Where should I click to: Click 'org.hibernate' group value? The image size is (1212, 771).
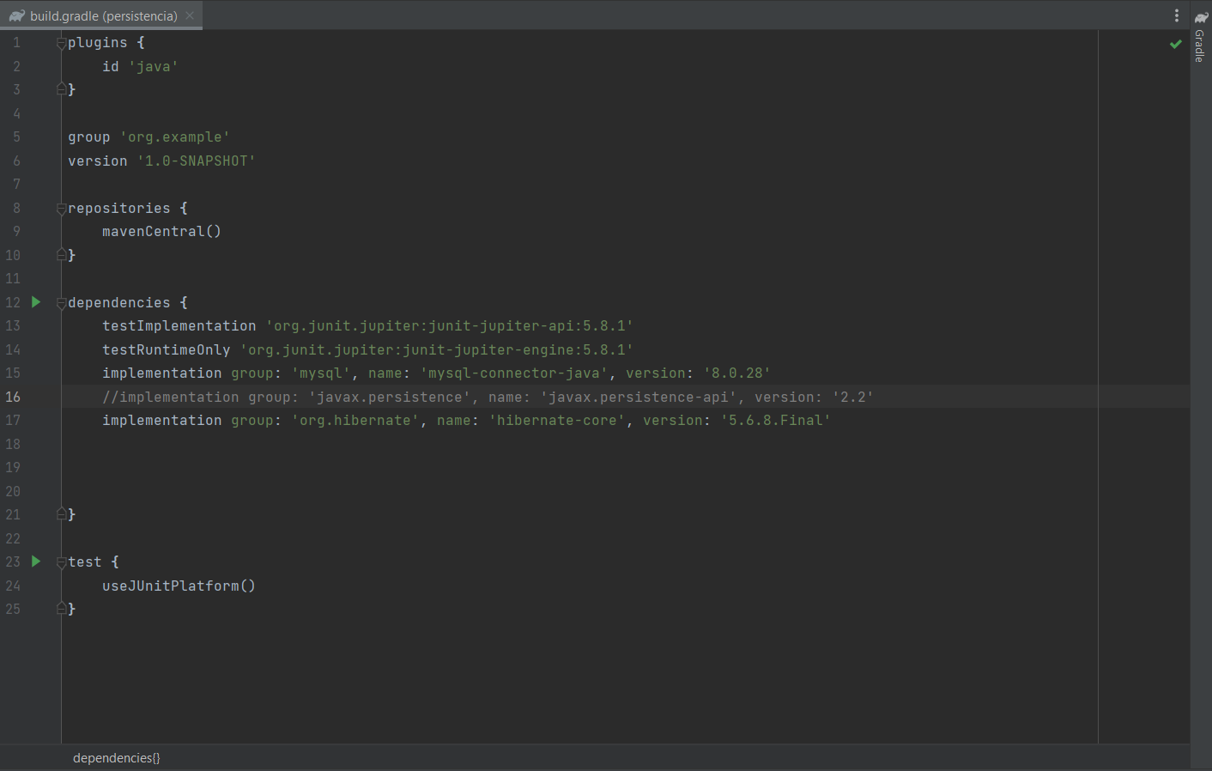pyautogui.click(x=355, y=420)
